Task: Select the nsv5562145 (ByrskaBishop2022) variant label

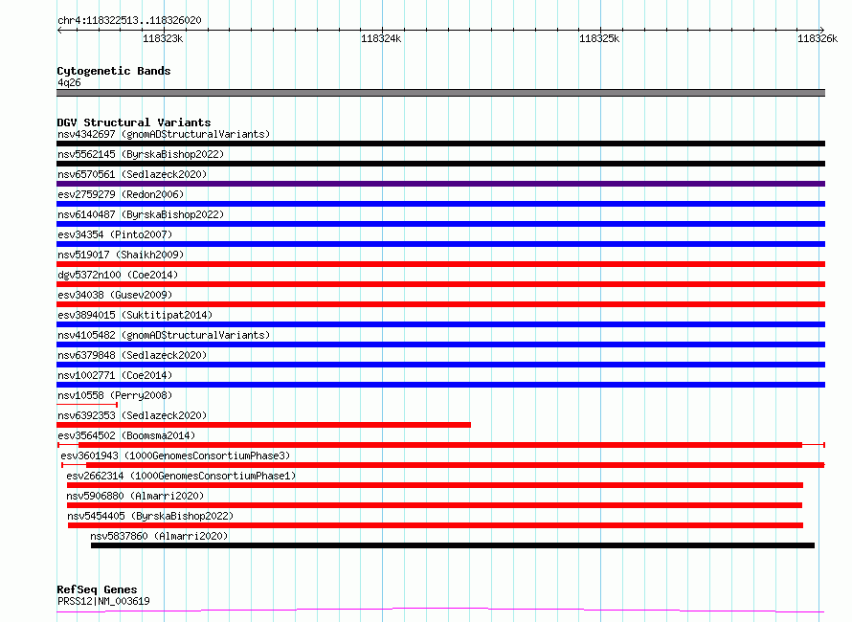Action: [141, 154]
